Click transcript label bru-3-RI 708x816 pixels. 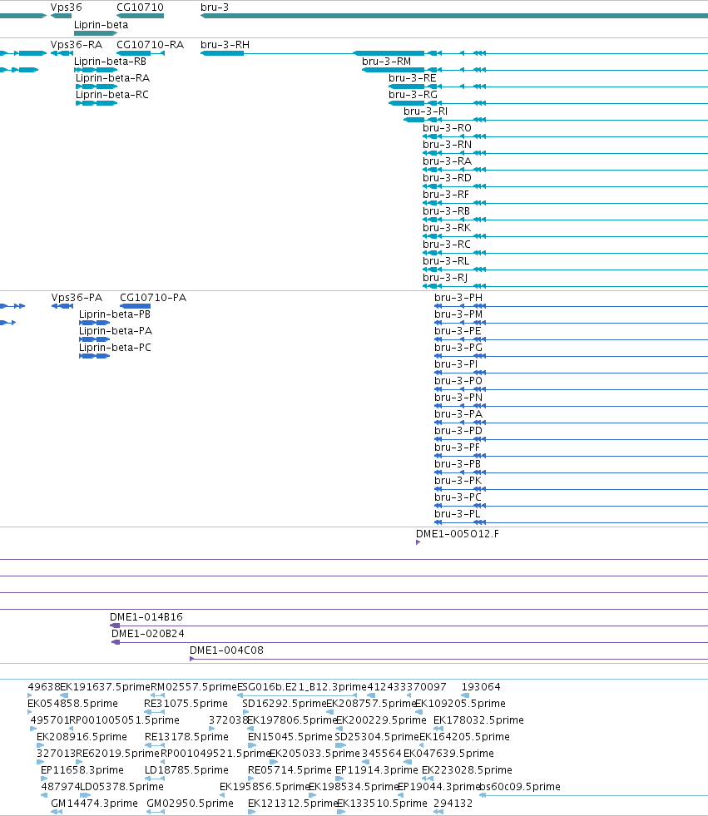click(425, 111)
